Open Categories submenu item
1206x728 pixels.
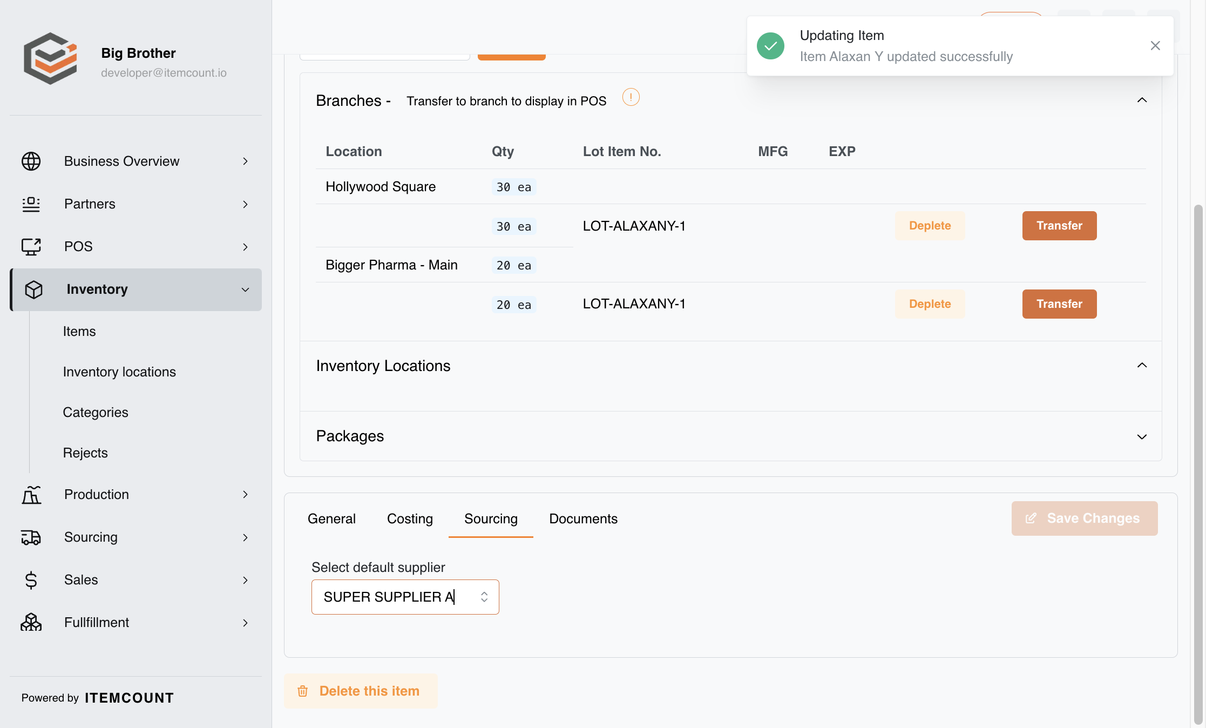pyautogui.click(x=96, y=413)
